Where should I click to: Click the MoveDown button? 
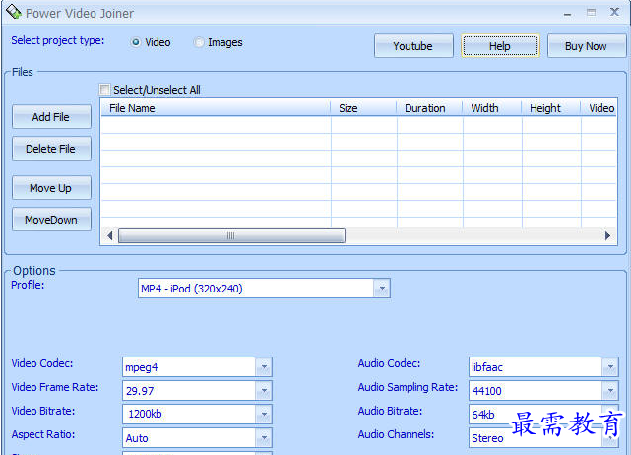tap(51, 219)
